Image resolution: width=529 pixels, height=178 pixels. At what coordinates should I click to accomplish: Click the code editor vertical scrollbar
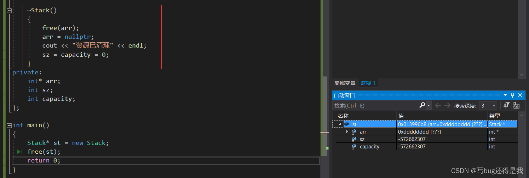(x=325, y=116)
